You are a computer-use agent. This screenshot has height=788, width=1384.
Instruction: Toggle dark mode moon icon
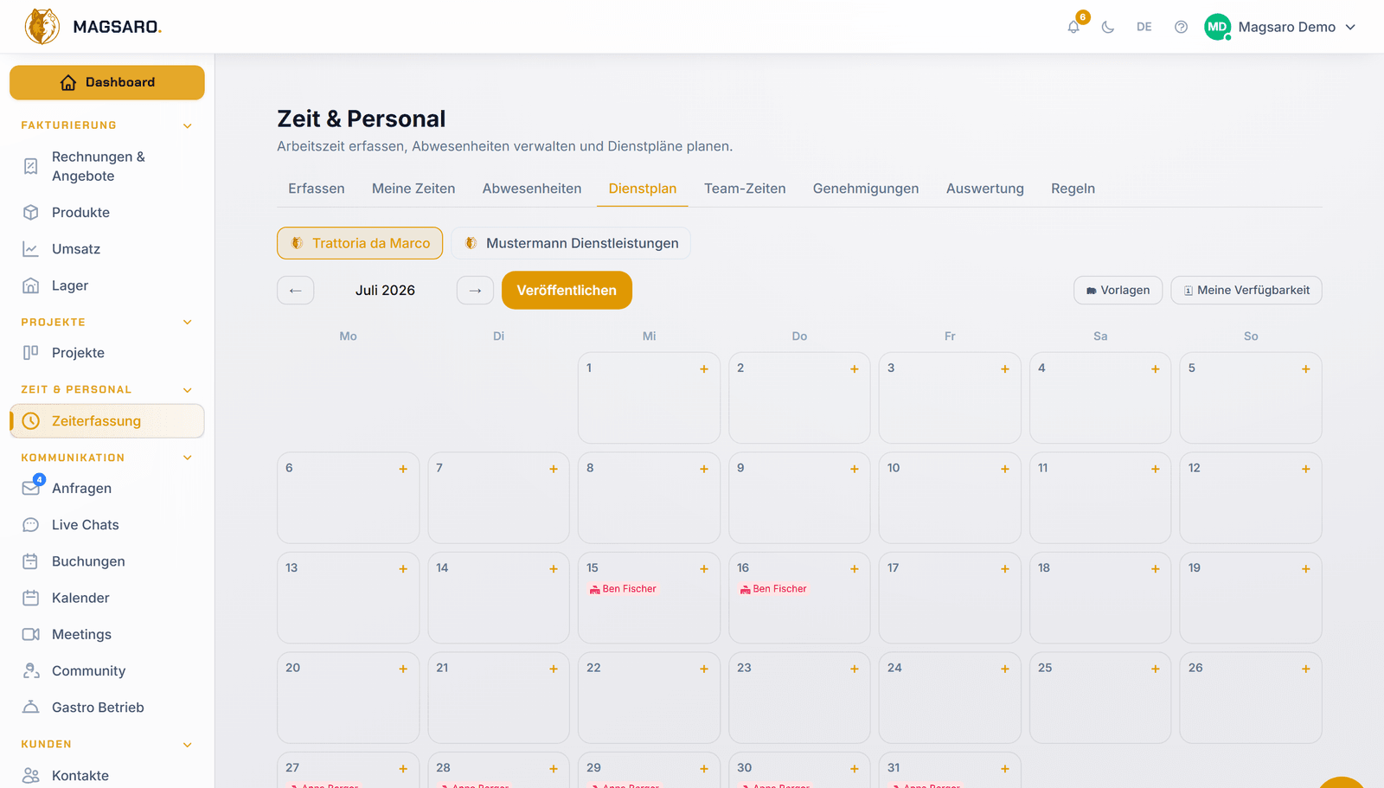pyautogui.click(x=1108, y=27)
